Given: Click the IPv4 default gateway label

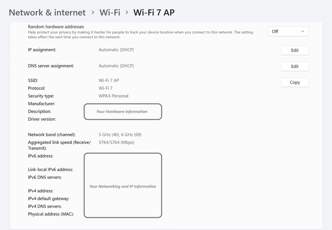Looking at the screenshot, I should [49, 199].
